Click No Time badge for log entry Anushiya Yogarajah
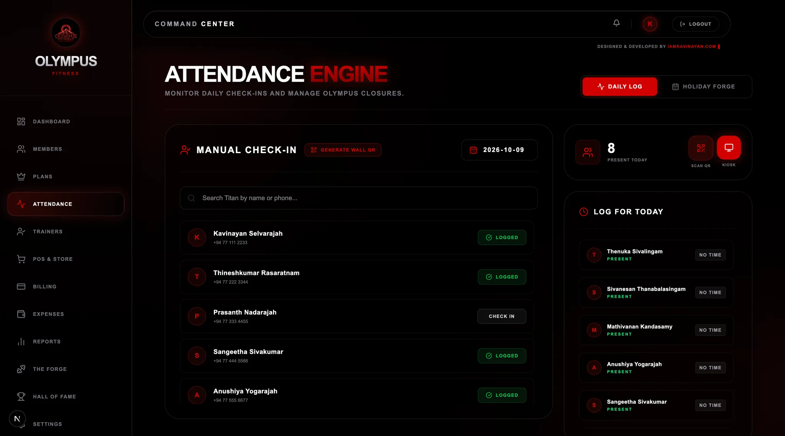The height and width of the screenshot is (436, 785). [710, 367]
